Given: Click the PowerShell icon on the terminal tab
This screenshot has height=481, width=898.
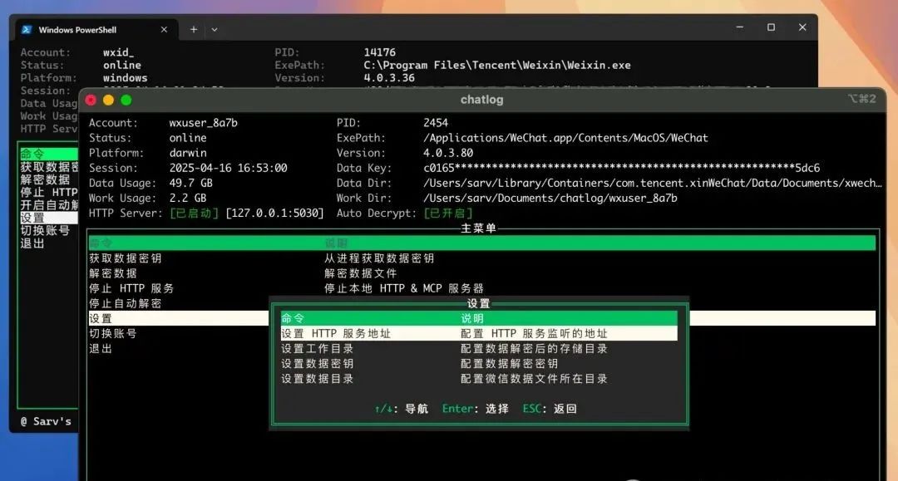Looking at the screenshot, I should 25,27.
